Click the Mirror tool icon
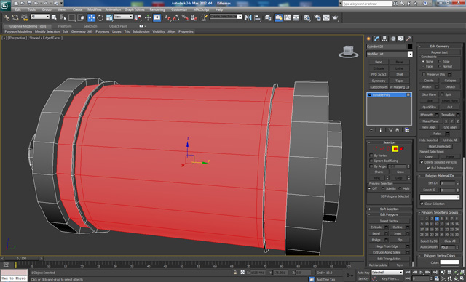 (x=248, y=17)
